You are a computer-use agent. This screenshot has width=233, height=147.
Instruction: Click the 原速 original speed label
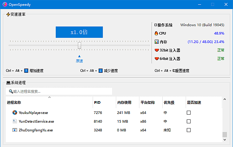(79, 61)
